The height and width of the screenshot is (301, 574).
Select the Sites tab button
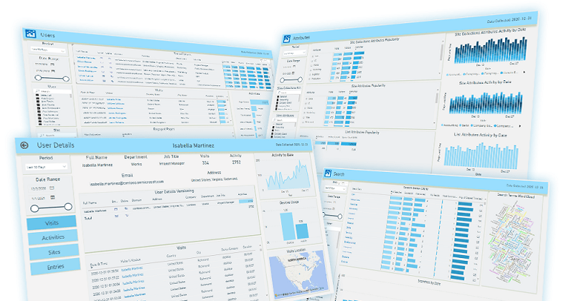pyautogui.click(x=55, y=252)
